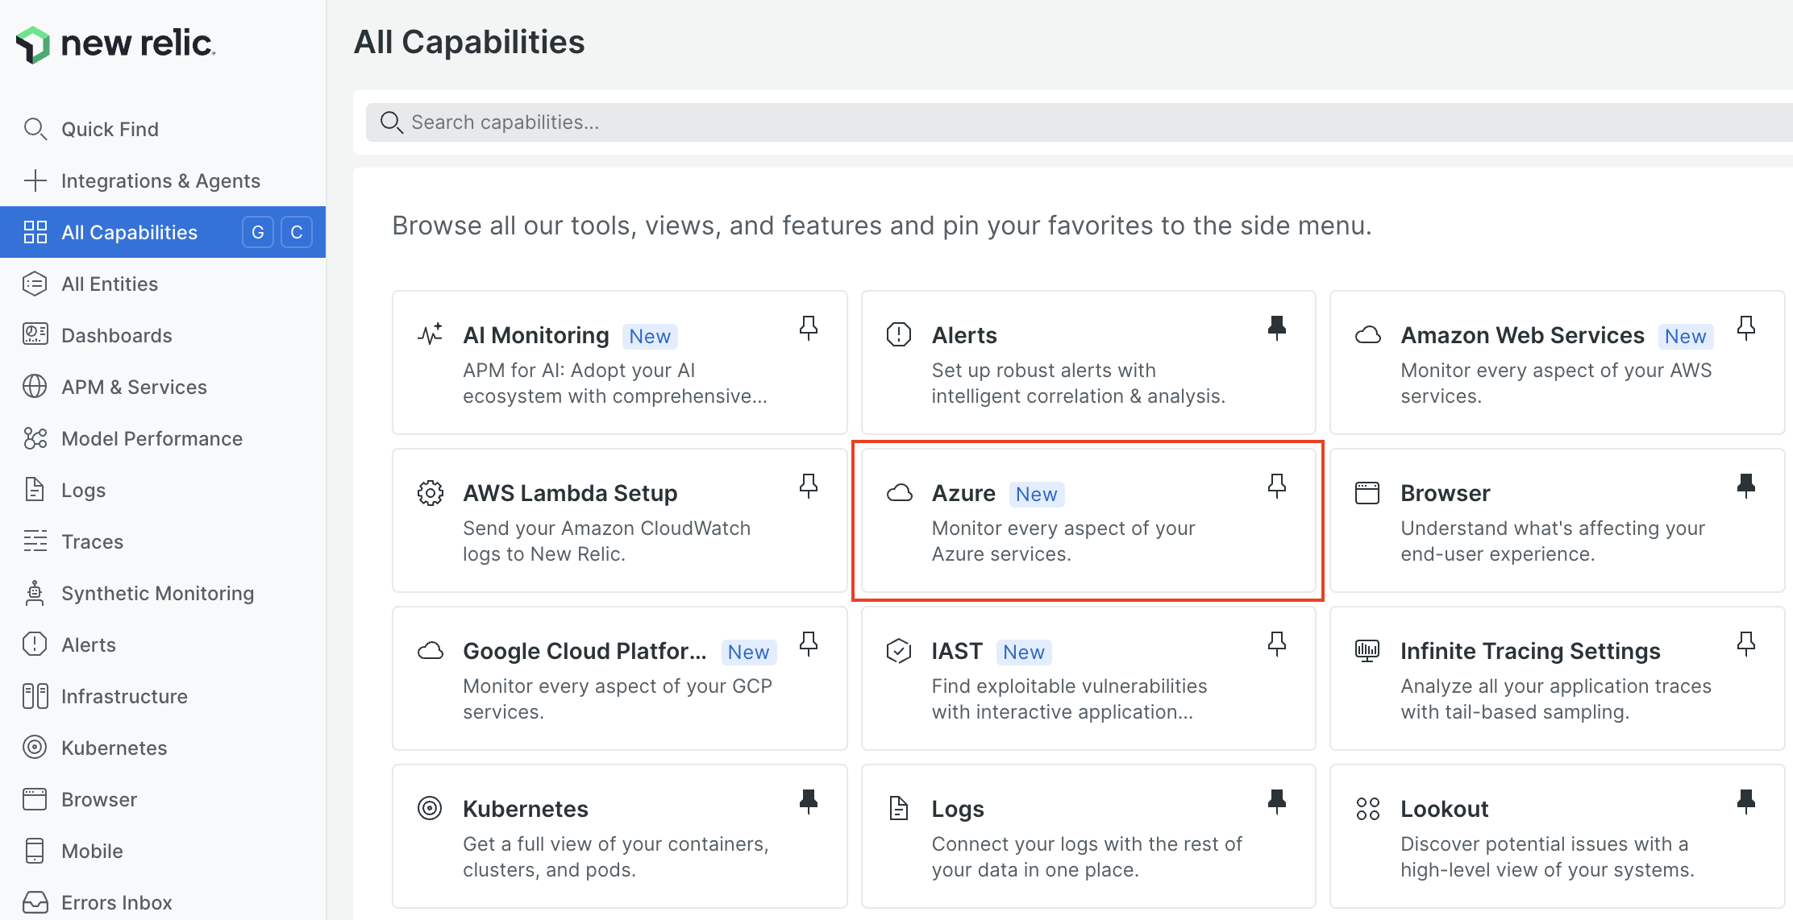Viewport: 1793px width, 920px height.
Task: Pin Infinite Tracing Settings capability
Action: [1746, 644]
